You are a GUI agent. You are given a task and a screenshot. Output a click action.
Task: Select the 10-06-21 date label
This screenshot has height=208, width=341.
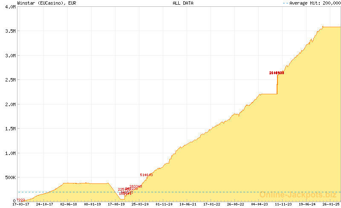[x=188, y=204]
